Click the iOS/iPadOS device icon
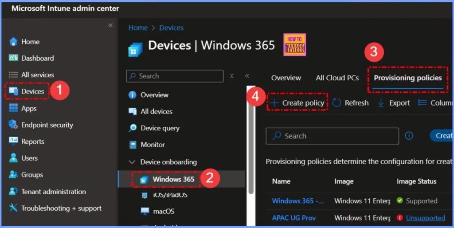Viewport: 454px width, 228px height. [145, 195]
